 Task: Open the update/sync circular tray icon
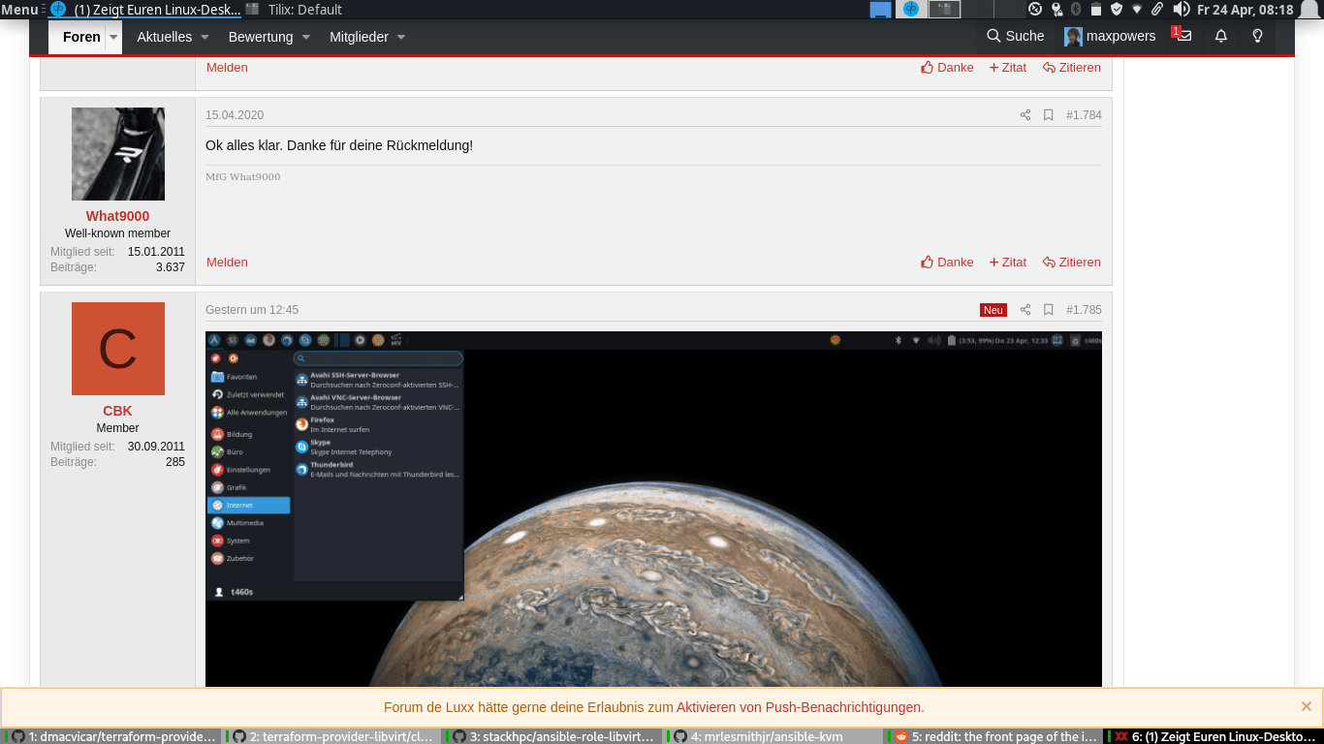(x=1035, y=10)
